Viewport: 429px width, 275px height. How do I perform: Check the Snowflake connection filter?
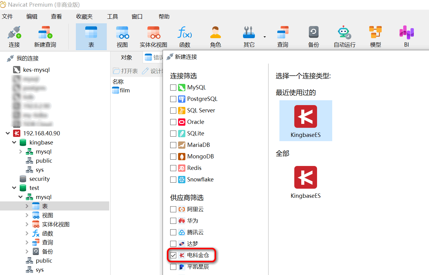[x=173, y=180]
